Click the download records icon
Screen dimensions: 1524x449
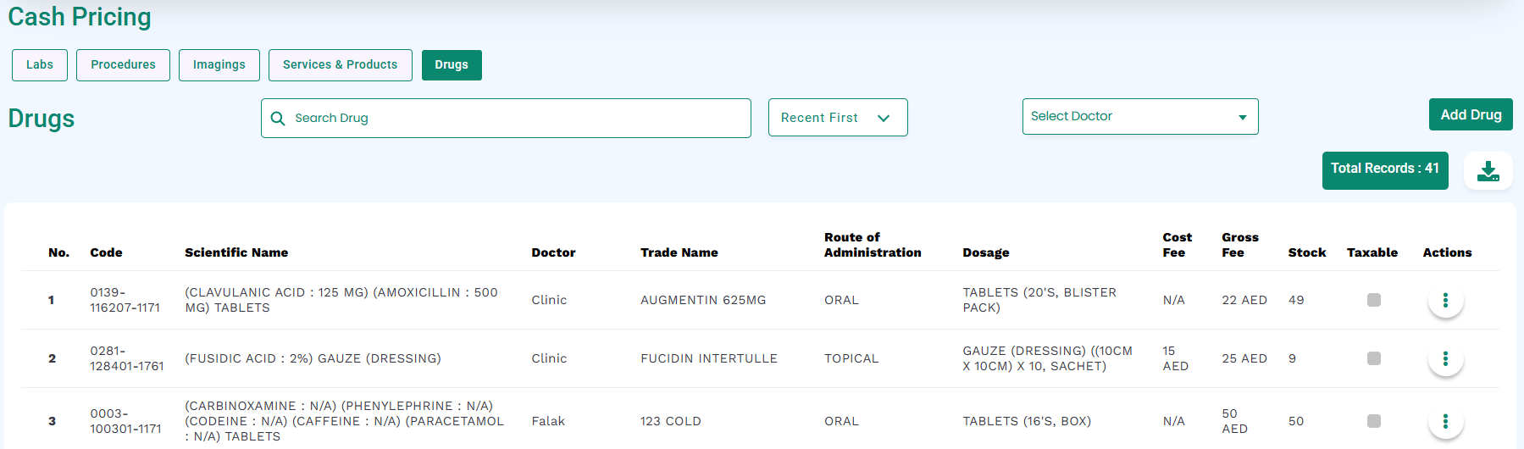(1488, 171)
